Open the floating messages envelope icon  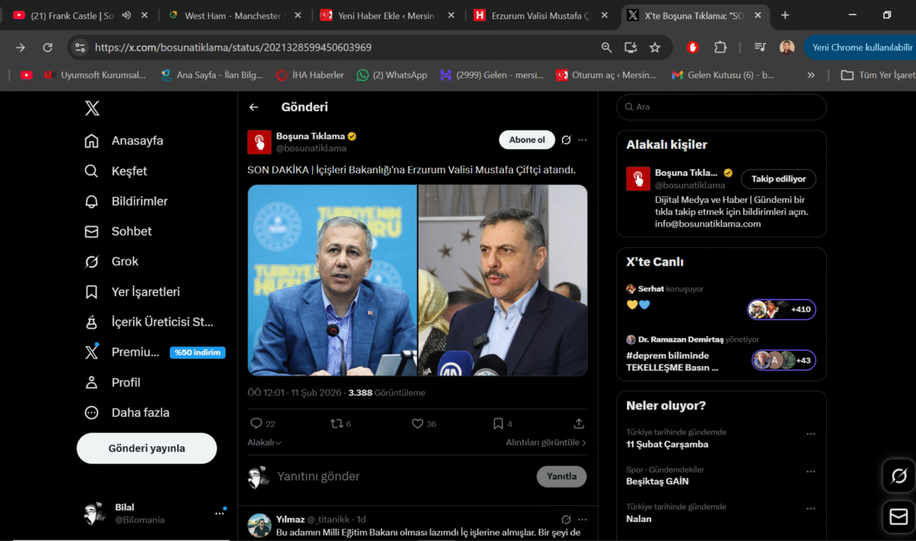coord(899,517)
